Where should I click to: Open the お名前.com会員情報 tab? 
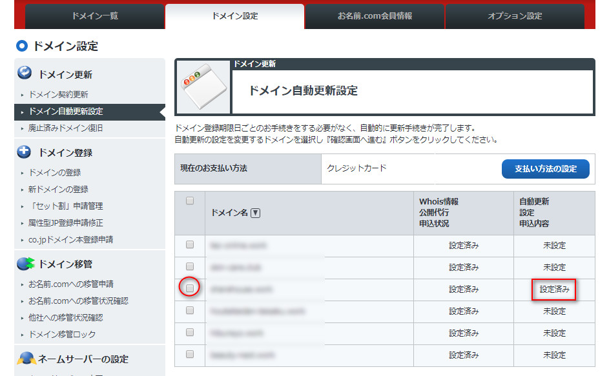tap(375, 16)
